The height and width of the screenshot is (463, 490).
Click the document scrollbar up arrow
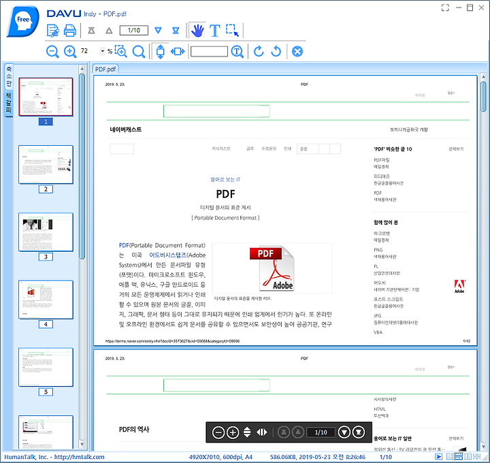483,76
